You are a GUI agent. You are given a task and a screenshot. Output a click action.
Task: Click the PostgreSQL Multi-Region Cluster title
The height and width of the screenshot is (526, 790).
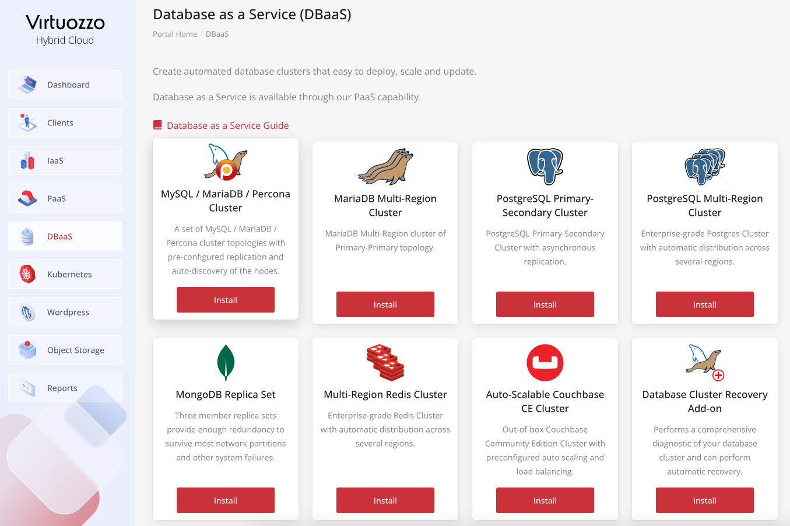pos(705,206)
